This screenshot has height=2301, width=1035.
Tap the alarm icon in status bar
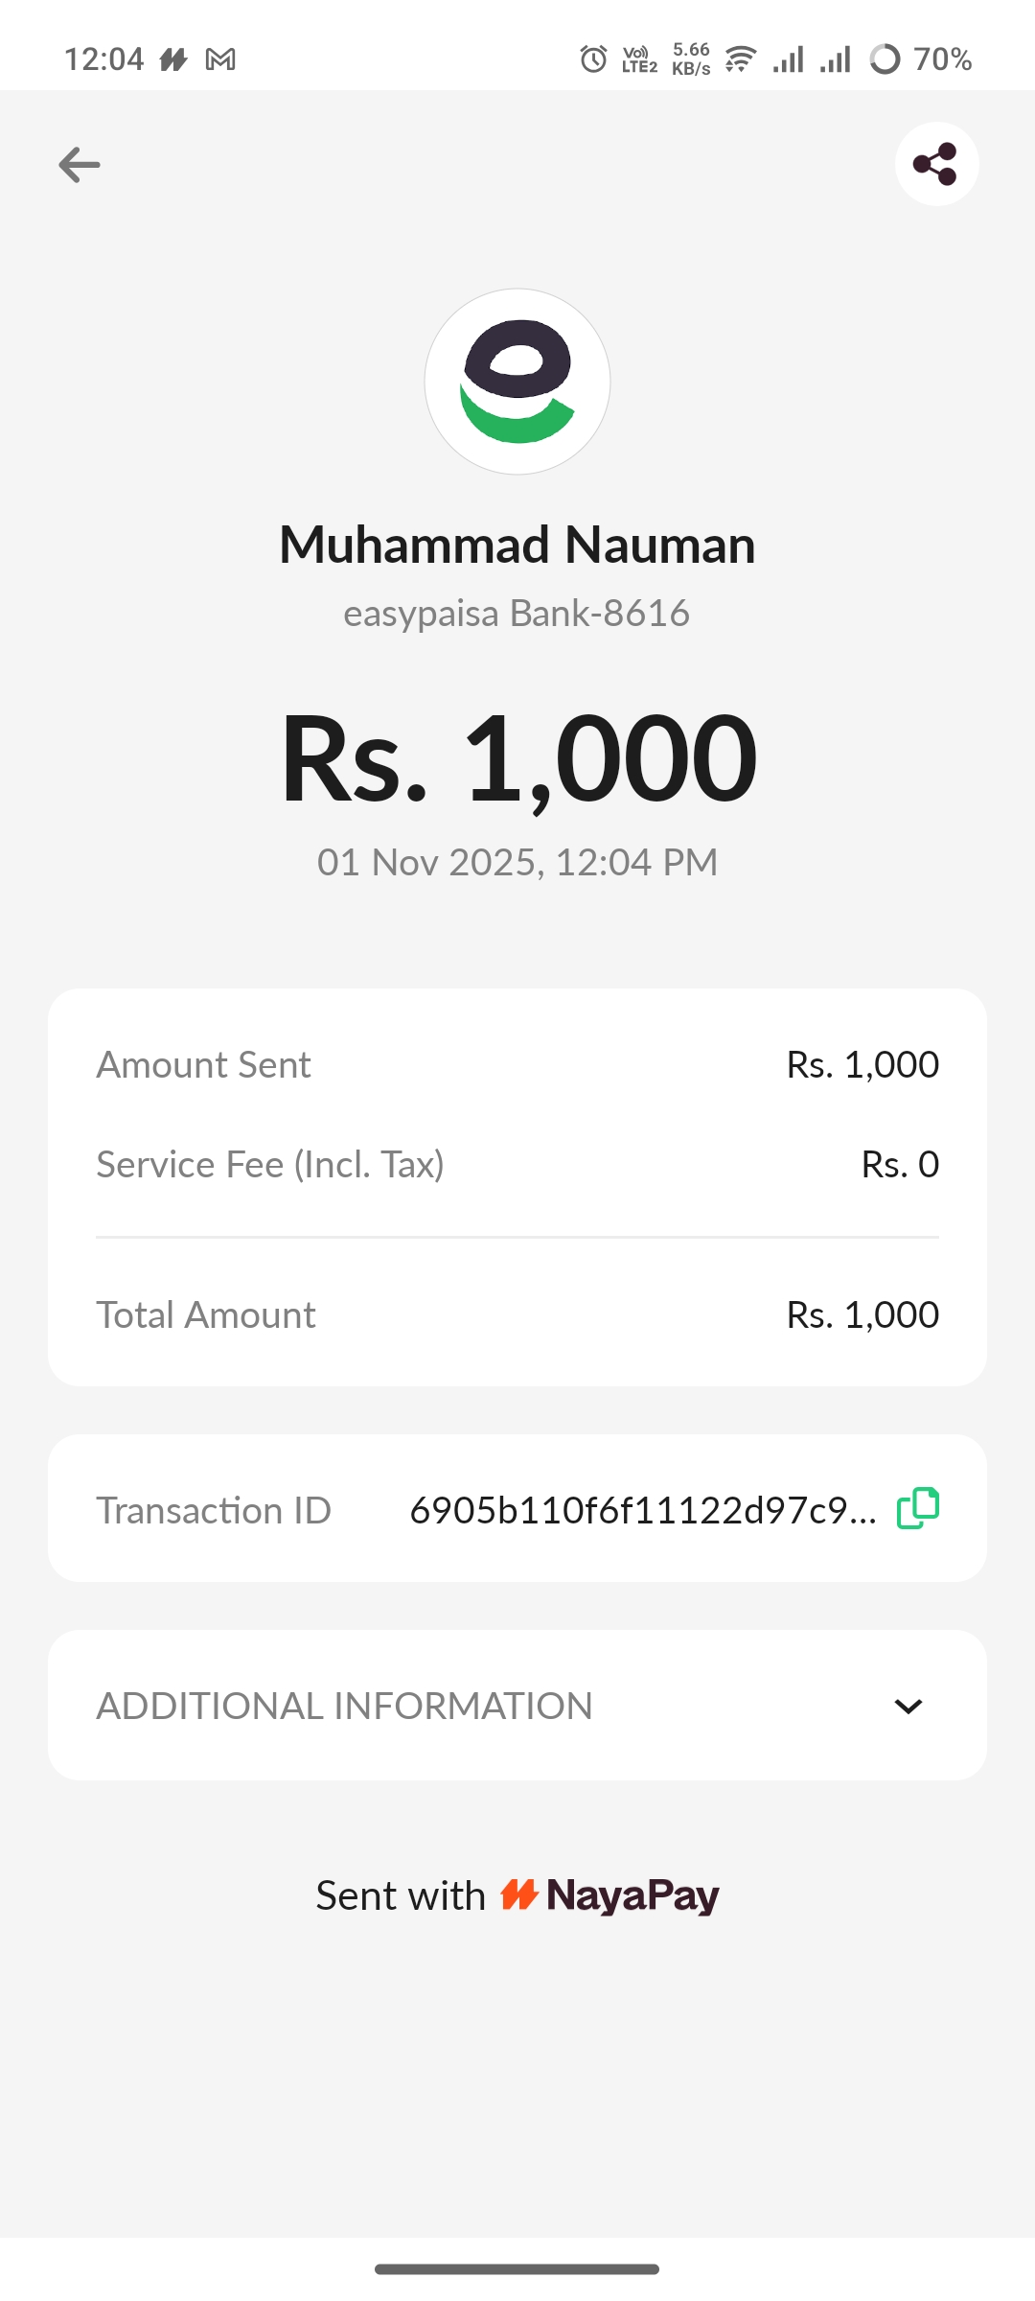coord(593,59)
